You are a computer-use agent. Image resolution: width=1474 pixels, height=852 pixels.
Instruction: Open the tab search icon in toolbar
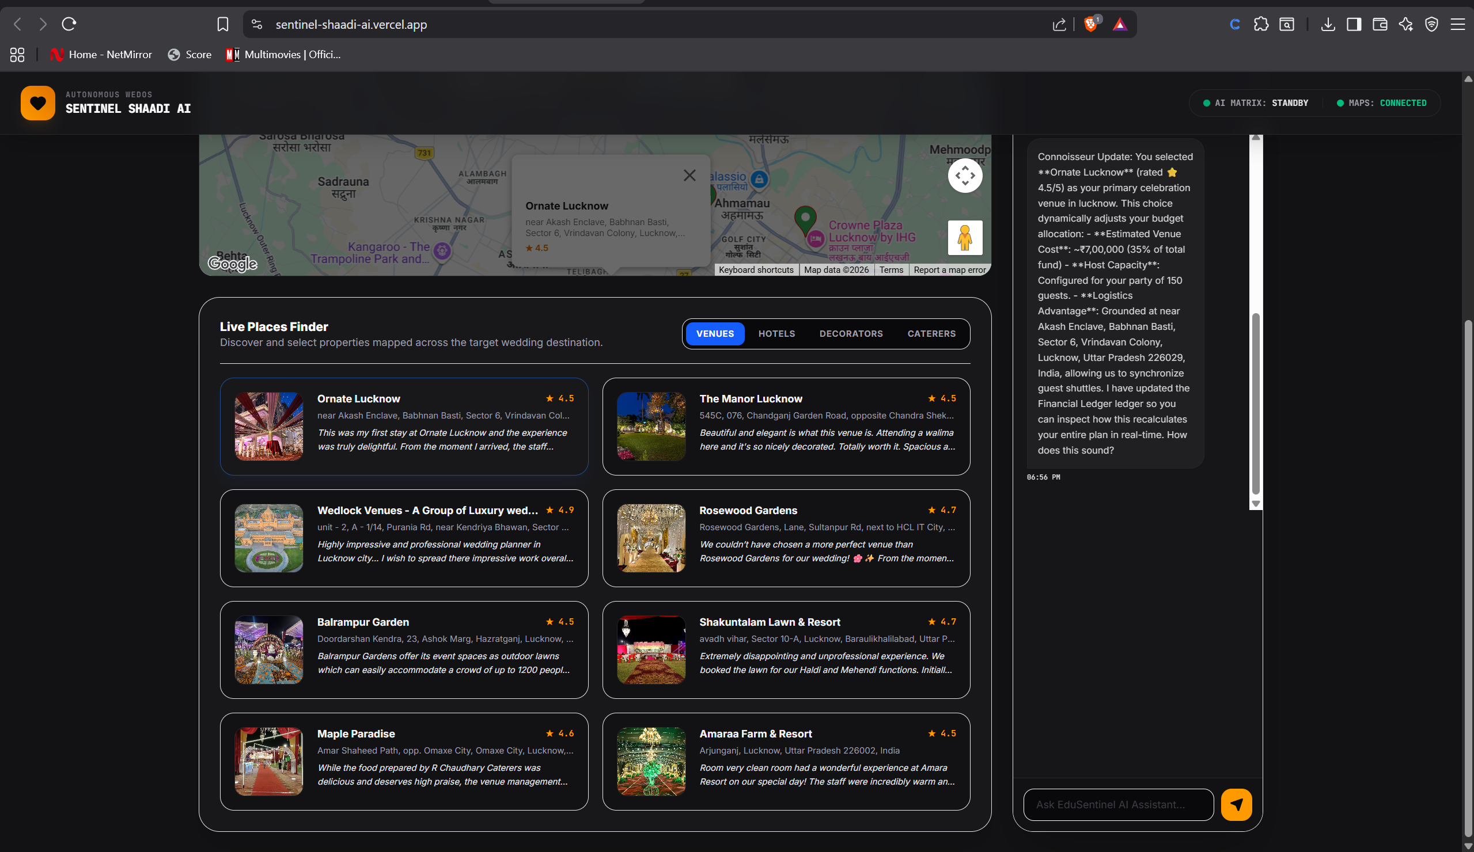coord(1287,24)
